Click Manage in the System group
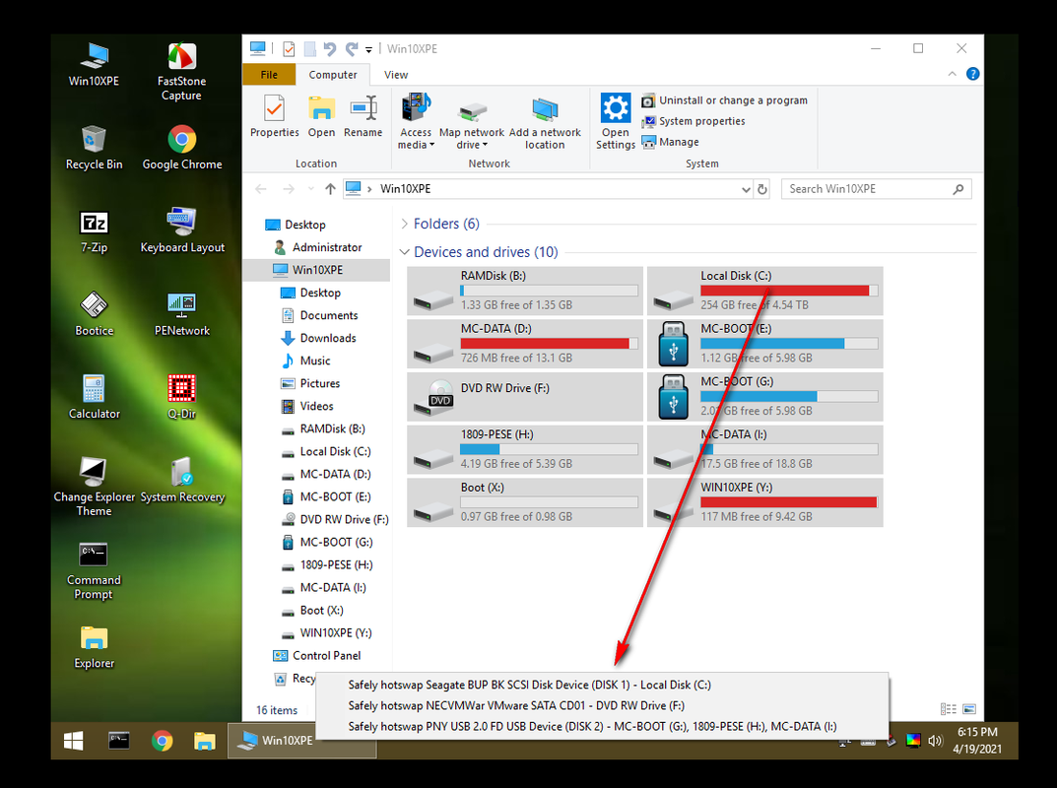This screenshot has height=788, width=1057. pyautogui.click(x=670, y=142)
